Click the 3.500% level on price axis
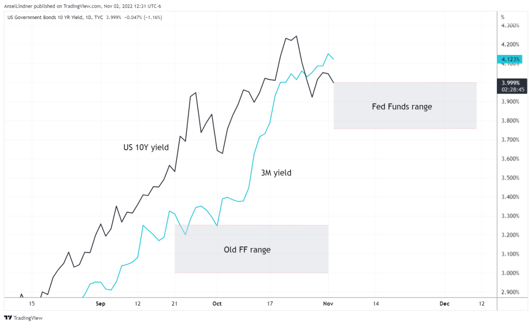532x325 pixels. pos(510,178)
